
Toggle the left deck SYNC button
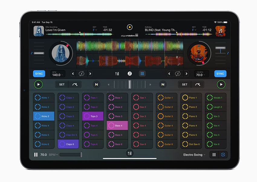tap(39, 74)
